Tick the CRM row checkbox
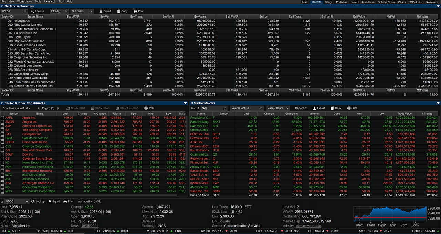441x234 pixels. (2, 138)
